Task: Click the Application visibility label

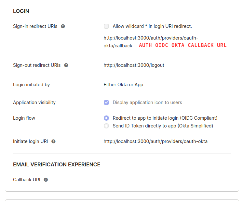Action: tap(34, 102)
